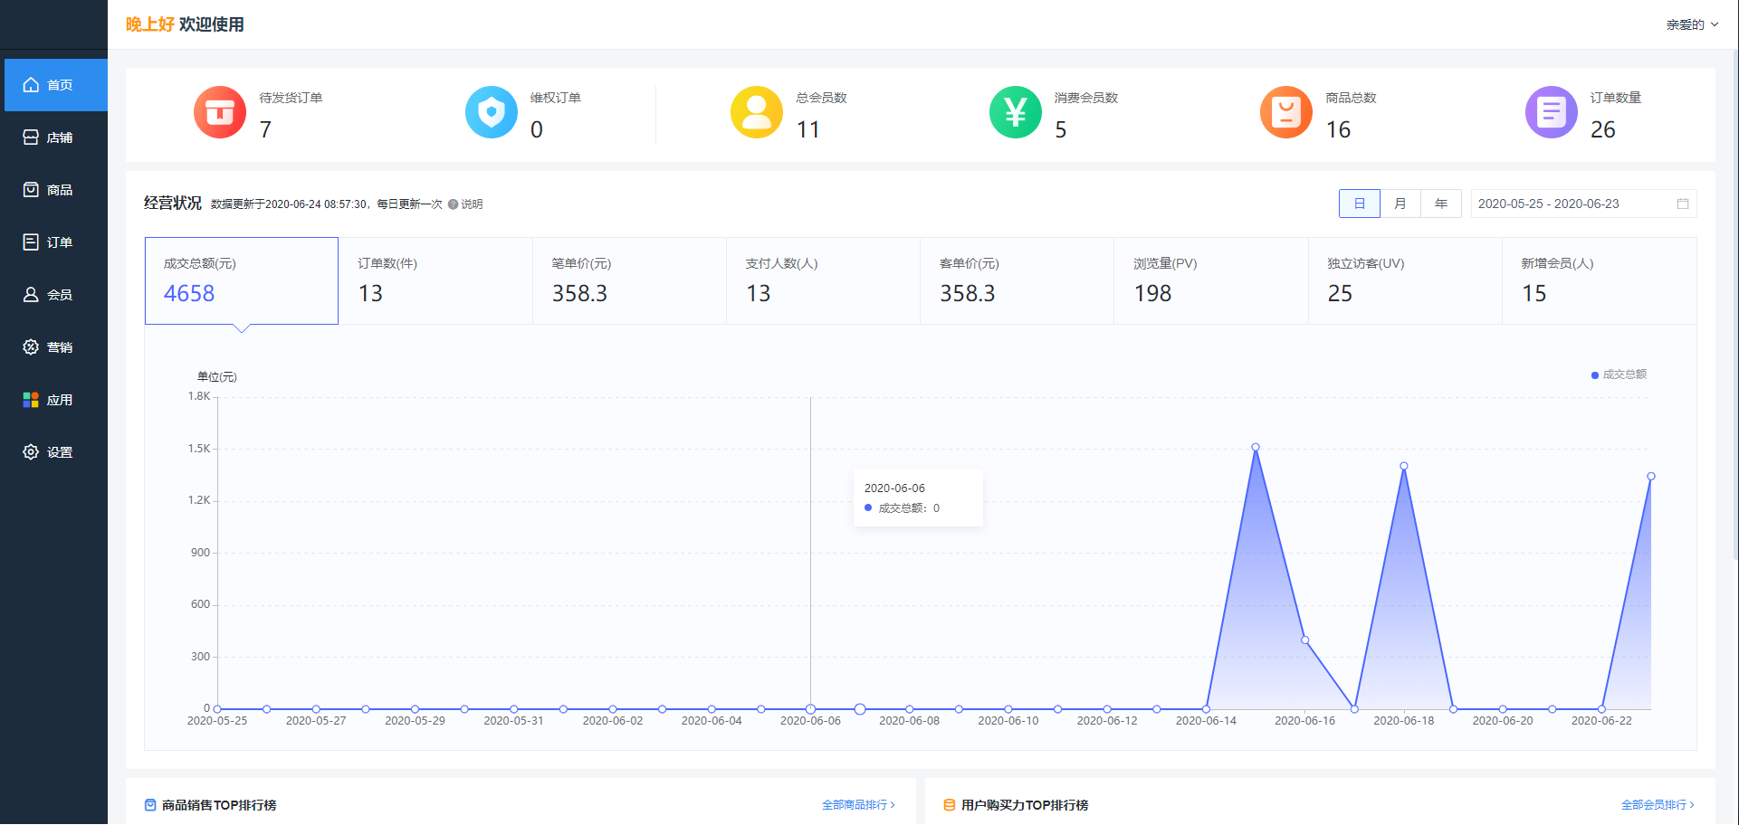1739x825 pixels.
Task: Open the 订单 orders sidebar icon
Action: click(31, 242)
